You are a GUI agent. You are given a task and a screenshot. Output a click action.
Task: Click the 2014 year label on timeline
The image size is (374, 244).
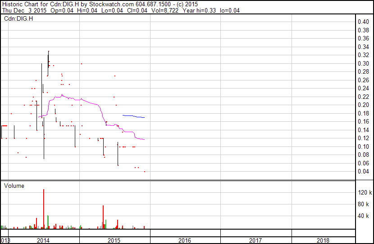pyautogui.click(x=43, y=240)
